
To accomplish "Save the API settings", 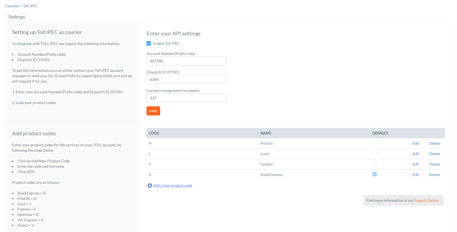I will point(153,111).
